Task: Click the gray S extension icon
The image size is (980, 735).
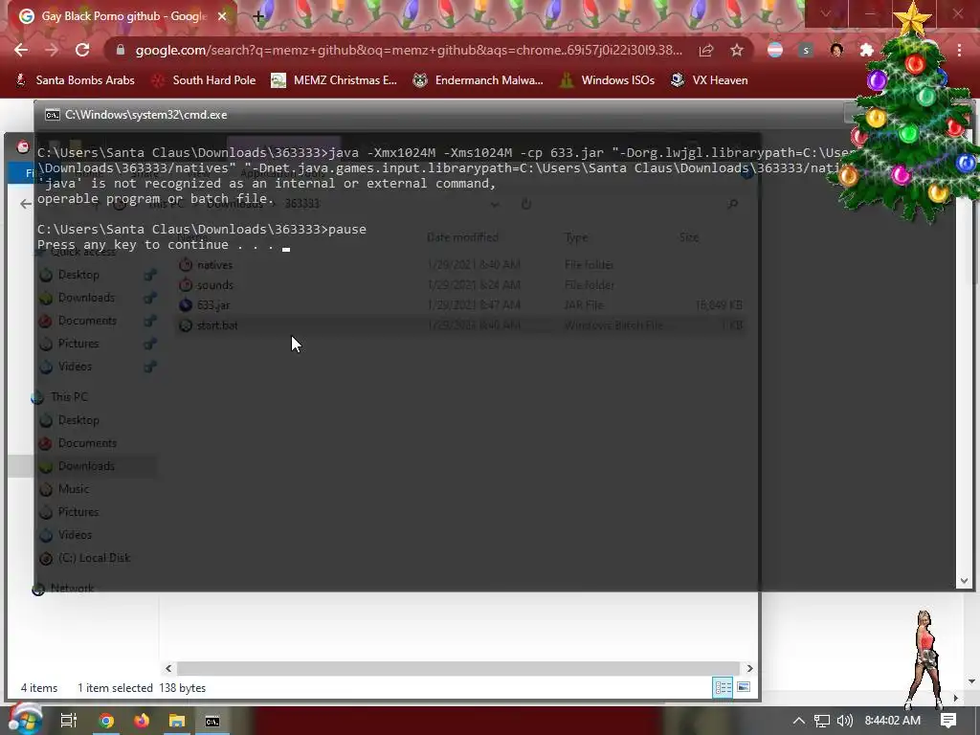Action: 806,50
